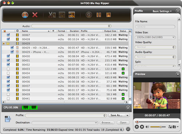Screen dimensions: 182x134
Task: Uncheck the 00067 checkbox
Action: click(8, 35)
